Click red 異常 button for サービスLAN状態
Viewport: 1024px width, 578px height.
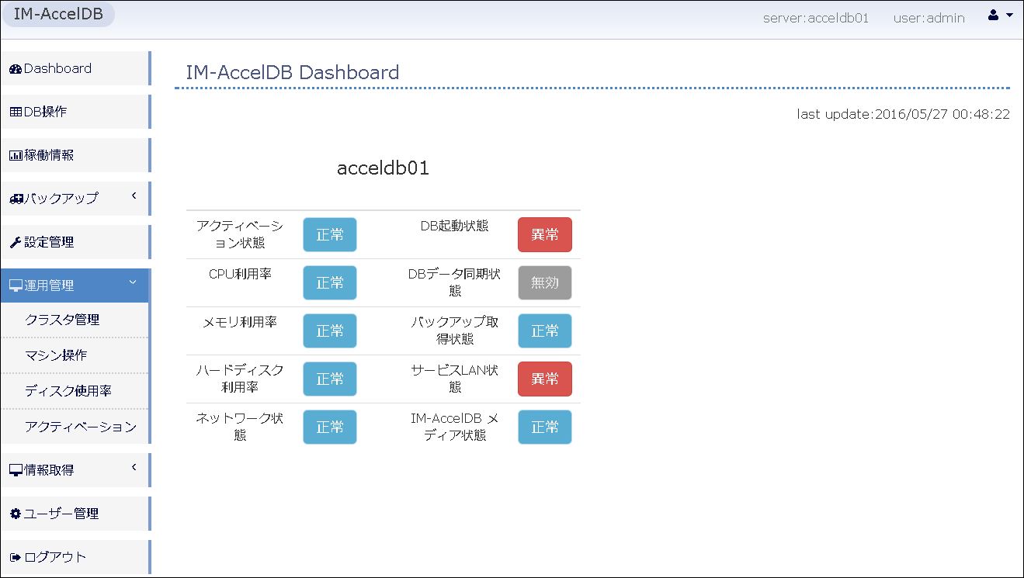coord(545,379)
